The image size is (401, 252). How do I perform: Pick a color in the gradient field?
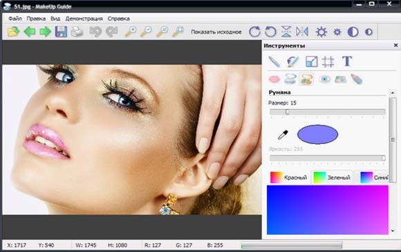[x=327, y=210]
